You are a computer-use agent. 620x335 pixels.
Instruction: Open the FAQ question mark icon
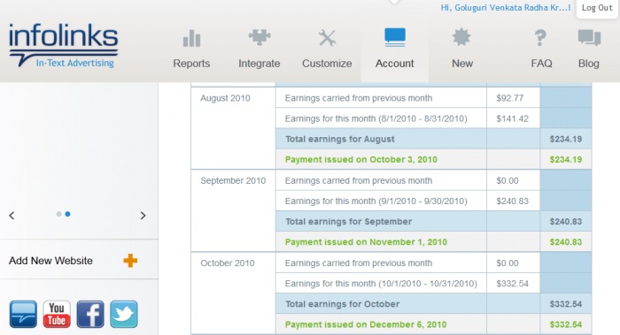540,38
